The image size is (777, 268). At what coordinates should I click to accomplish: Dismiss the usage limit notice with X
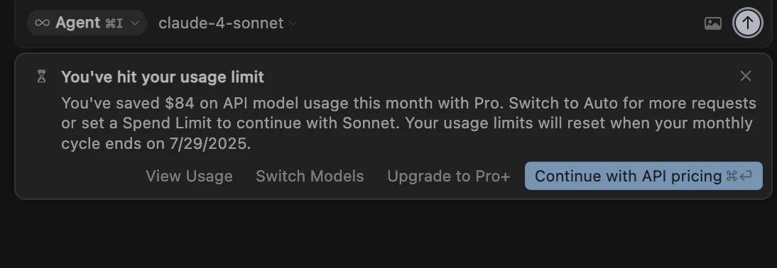pyautogui.click(x=745, y=76)
